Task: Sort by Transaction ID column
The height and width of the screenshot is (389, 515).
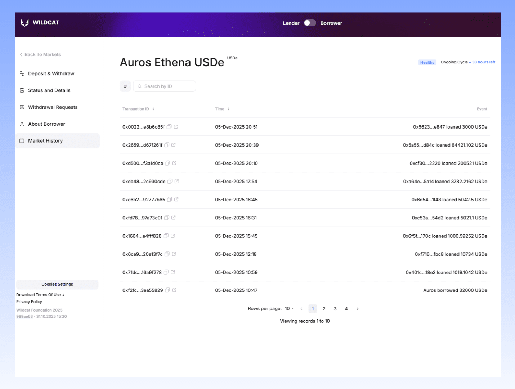Action: coord(153,109)
